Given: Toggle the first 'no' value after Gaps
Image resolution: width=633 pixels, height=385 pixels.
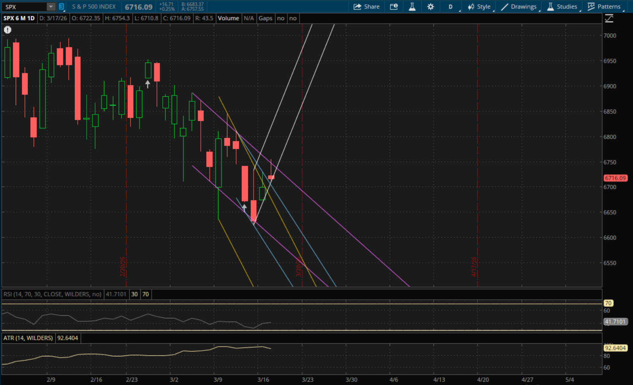Looking at the screenshot, I should click(281, 18).
